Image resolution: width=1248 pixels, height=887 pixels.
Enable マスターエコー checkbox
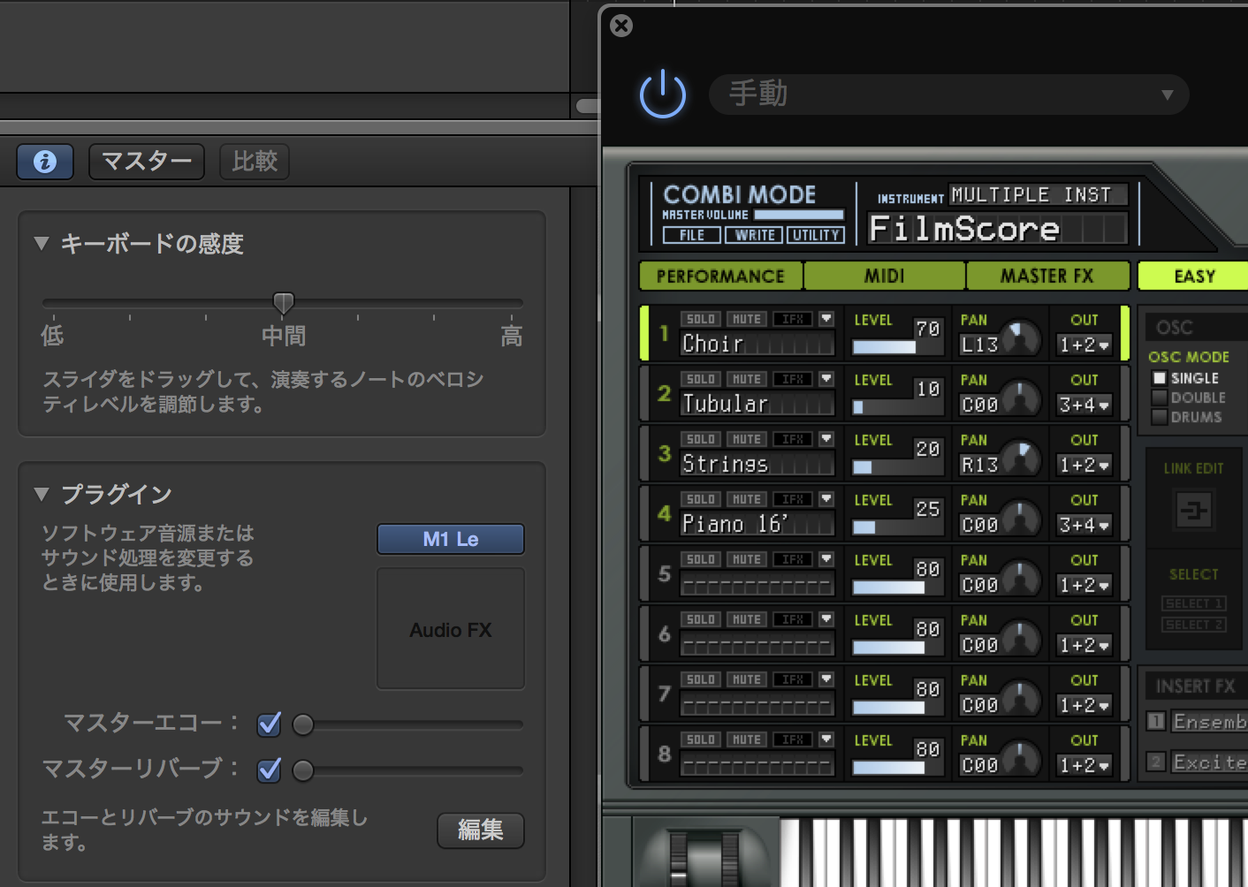(269, 724)
